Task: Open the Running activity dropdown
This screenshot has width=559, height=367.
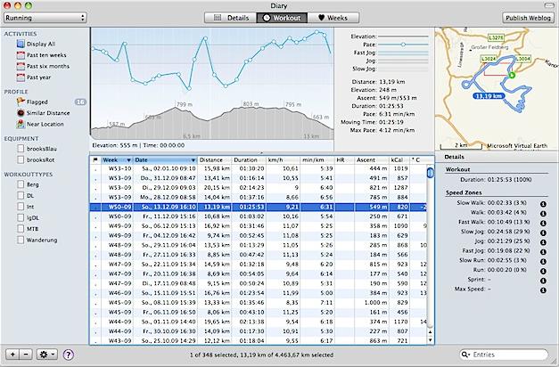Action: [x=45, y=18]
